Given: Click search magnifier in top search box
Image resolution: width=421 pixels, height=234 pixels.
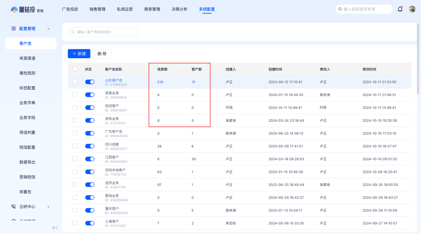Looking at the screenshot, I should pos(340,9).
